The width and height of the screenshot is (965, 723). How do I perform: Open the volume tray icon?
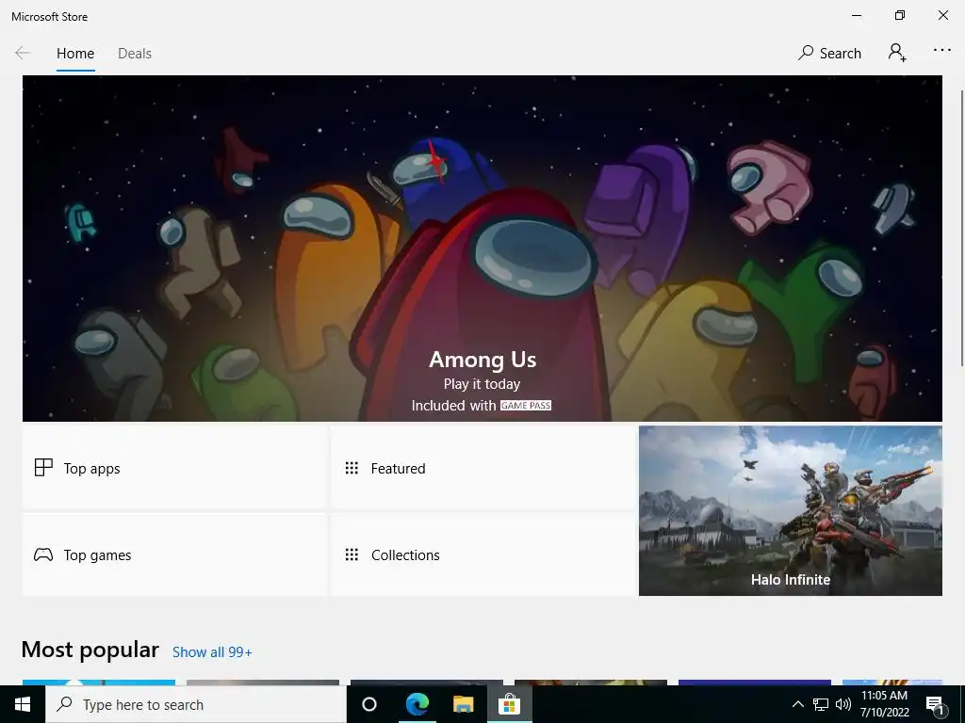point(843,704)
